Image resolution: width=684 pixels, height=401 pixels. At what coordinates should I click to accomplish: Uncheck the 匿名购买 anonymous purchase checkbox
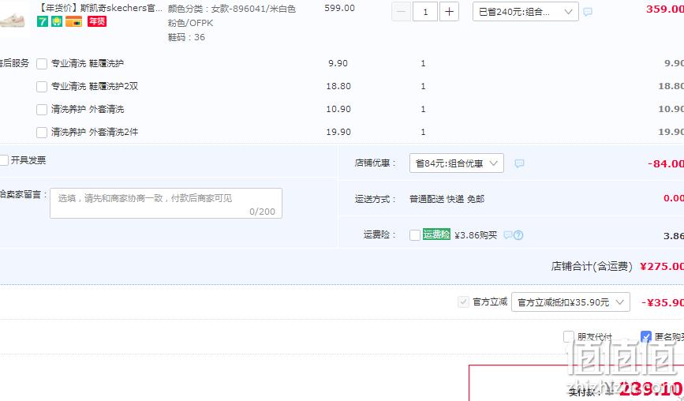click(645, 336)
